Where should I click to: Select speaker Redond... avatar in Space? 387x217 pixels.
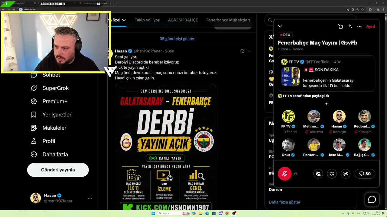tap(364, 116)
